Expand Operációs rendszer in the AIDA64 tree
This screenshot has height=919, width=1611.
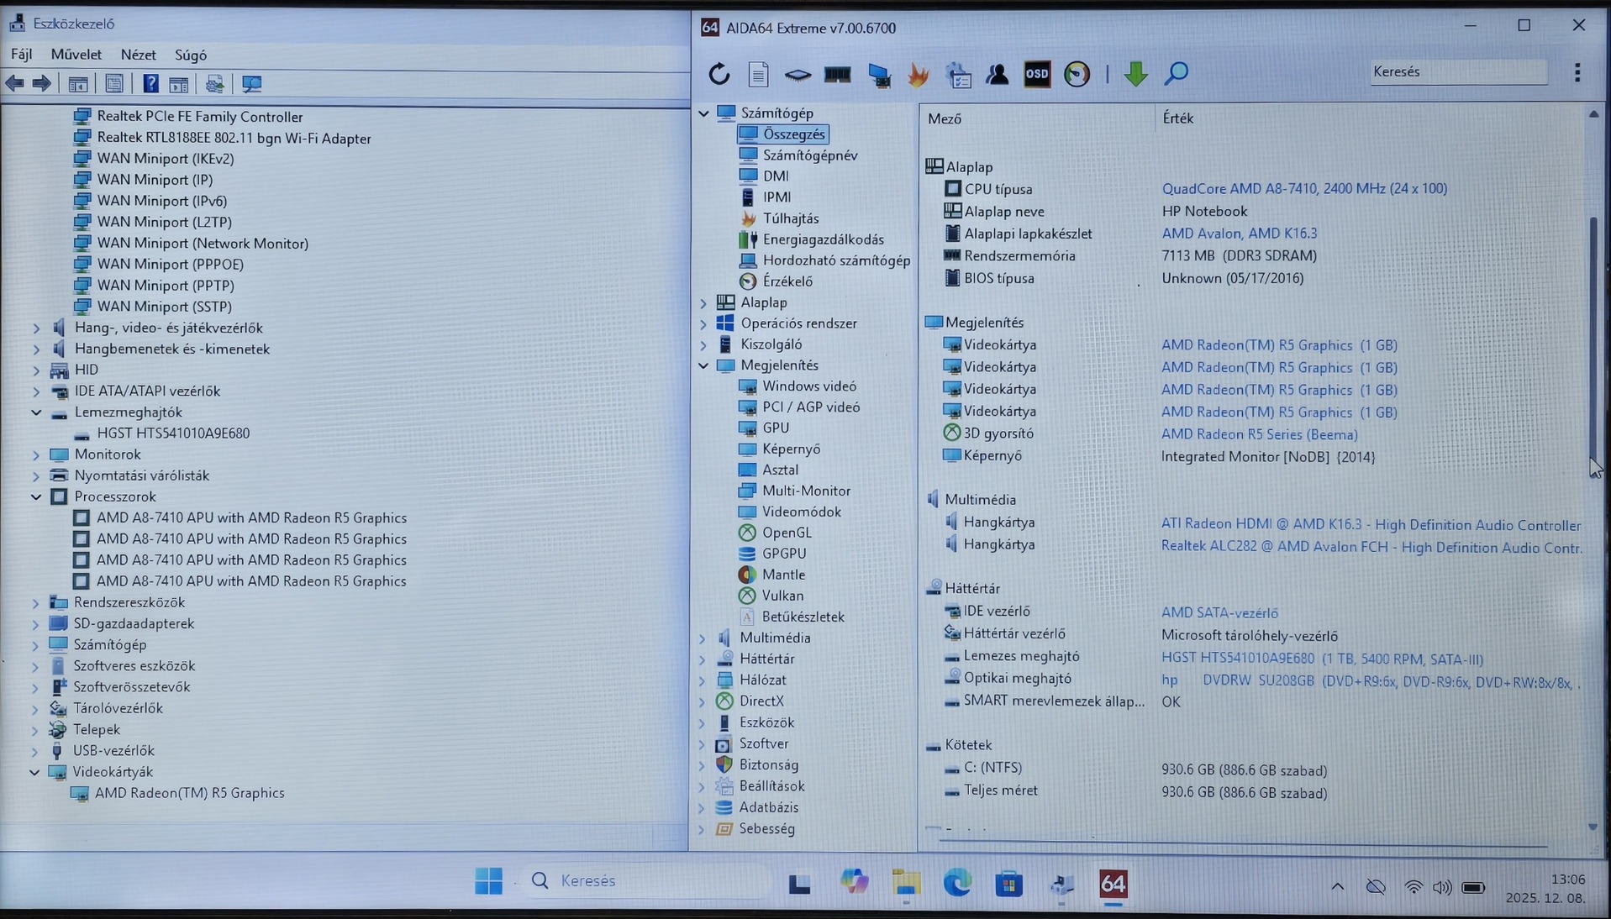[x=703, y=323]
